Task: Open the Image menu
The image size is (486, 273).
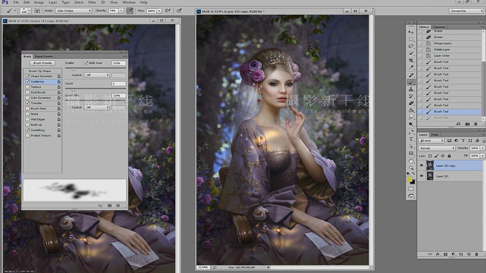Action: click(39, 2)
